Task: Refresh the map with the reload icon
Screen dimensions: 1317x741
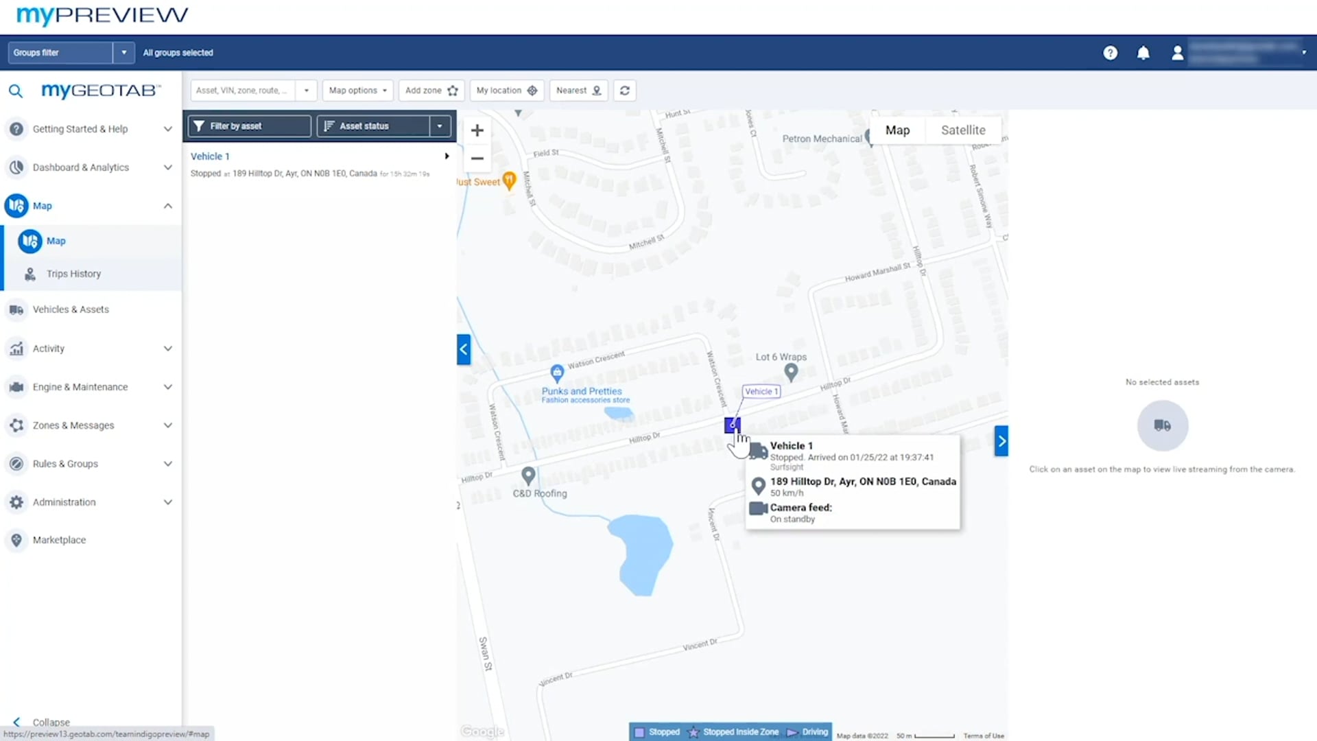Action: point(624,91)
